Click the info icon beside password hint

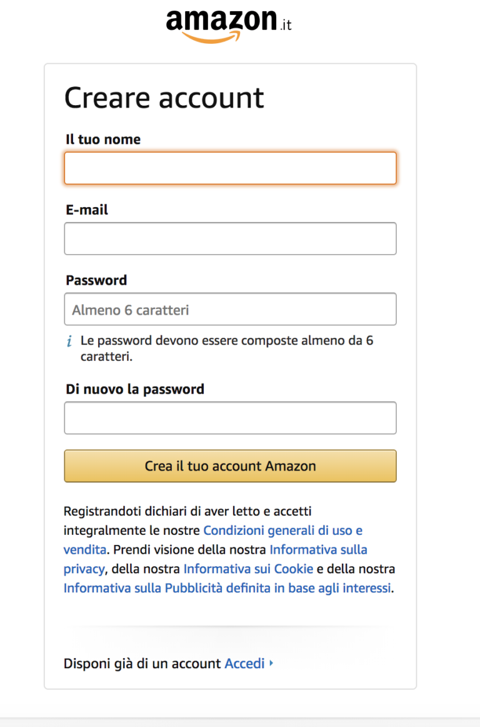click(x=69, y=342)
